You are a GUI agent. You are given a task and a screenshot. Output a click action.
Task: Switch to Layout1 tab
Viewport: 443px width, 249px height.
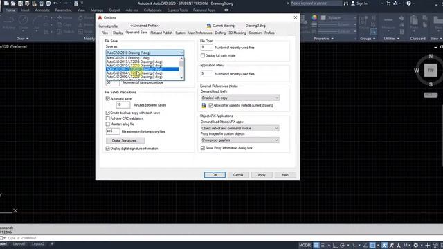point(19,244)
